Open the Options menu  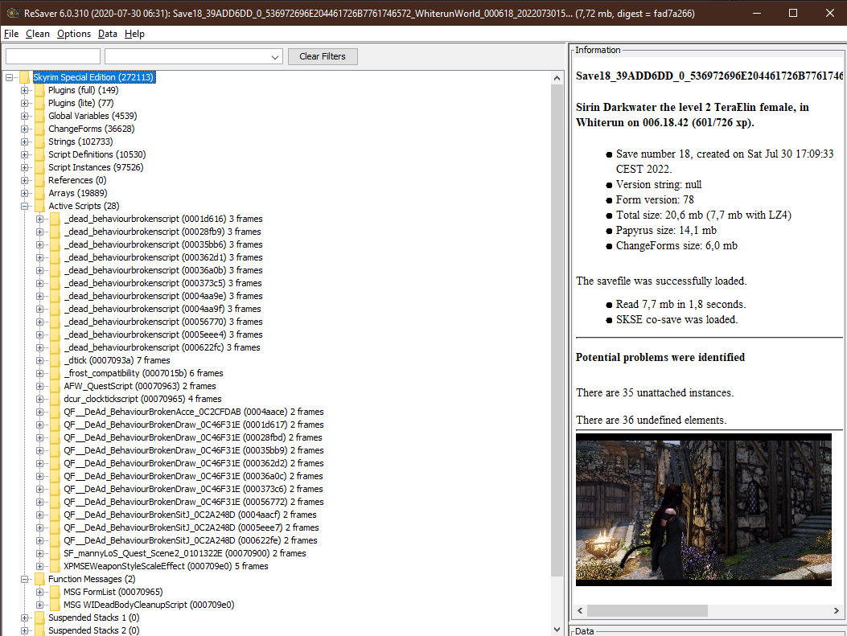point(74,34)
